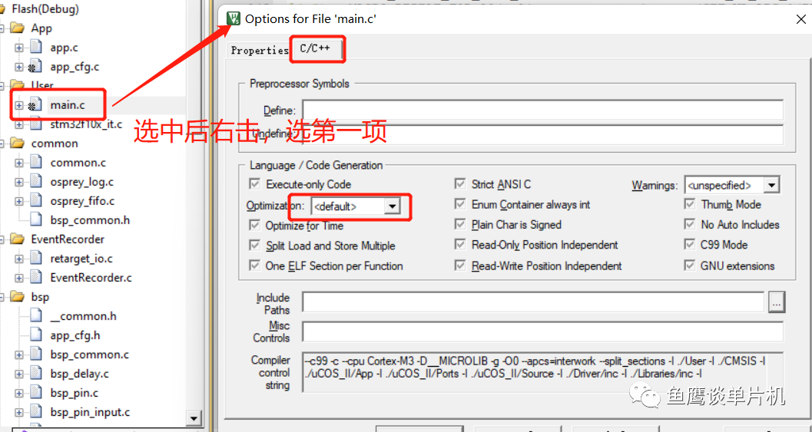Click the Include Paths input field
The width and height of the screenshot is (812, 432).
pyautogui.click(x=533, y=302)
